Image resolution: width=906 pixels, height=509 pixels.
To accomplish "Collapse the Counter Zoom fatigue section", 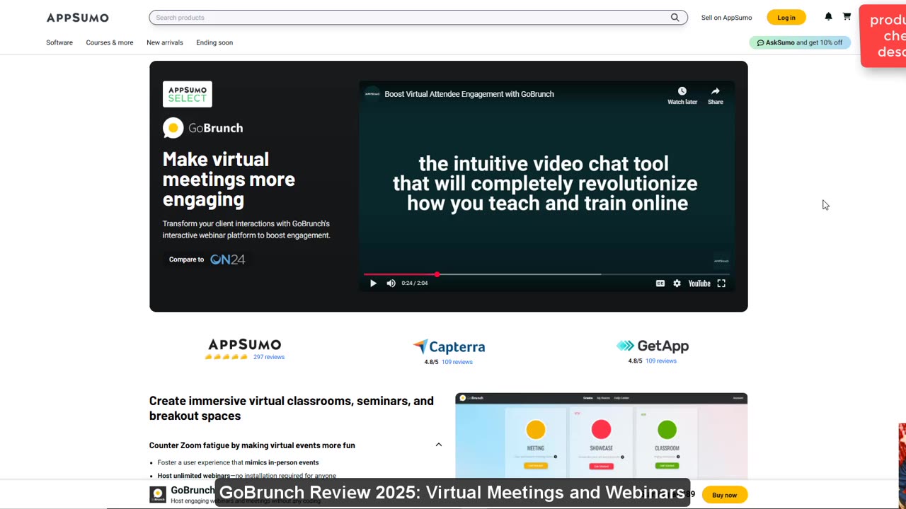I will click(439, 445).
